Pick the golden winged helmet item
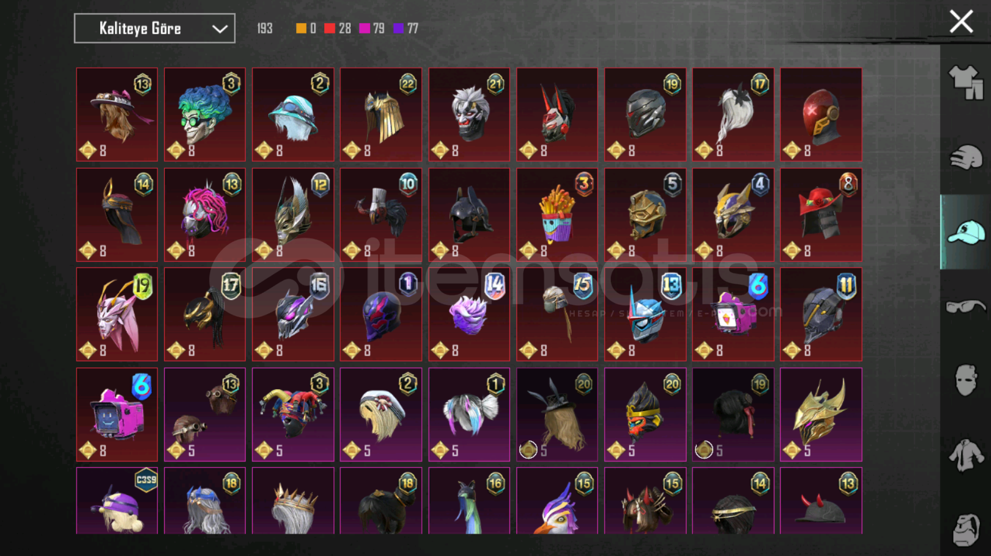Image resolution: width=991 pixels, height=556 pixels. click(x=821, y=415)
